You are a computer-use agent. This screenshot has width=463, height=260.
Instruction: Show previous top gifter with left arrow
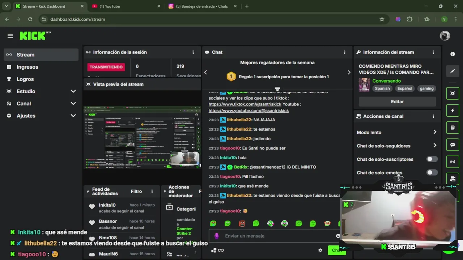point(205,72)
